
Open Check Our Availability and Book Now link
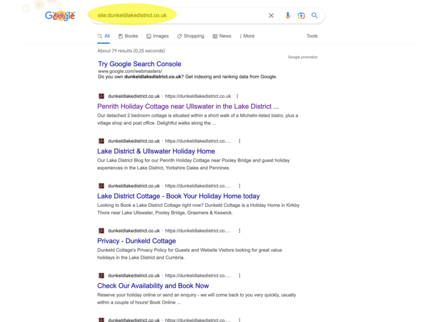click(153, 285)
